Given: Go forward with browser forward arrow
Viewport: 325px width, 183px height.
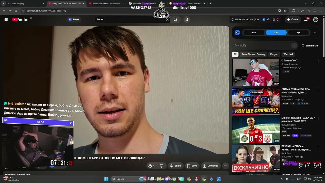Looking at the screenshot, I should pos(10,11).
